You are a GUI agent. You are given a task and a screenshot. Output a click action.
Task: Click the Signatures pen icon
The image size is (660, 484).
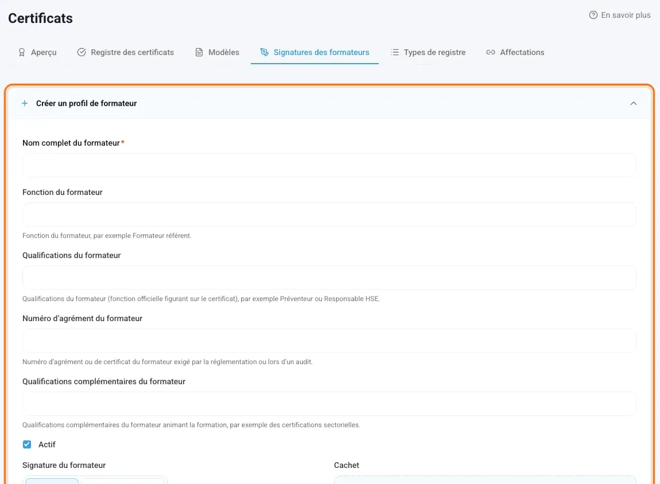pyautogui.click(x=265, y=52)
